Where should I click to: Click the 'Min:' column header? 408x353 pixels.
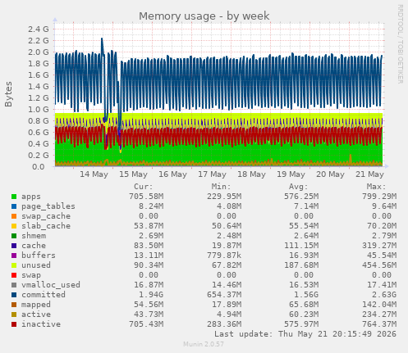click(221, 187)
